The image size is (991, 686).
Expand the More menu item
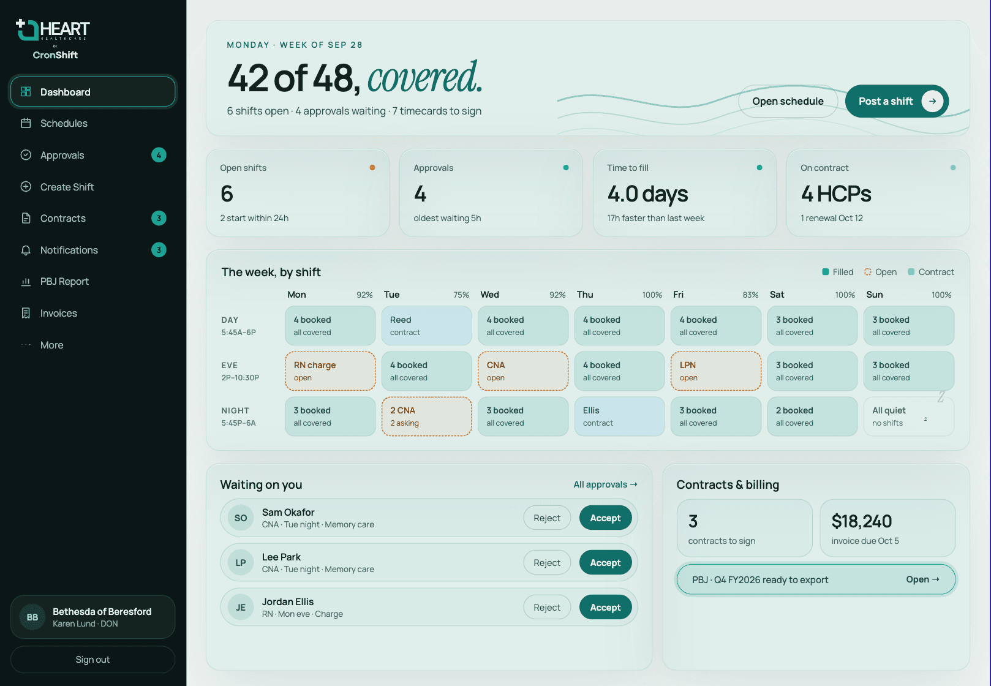[x=92, y=345]
